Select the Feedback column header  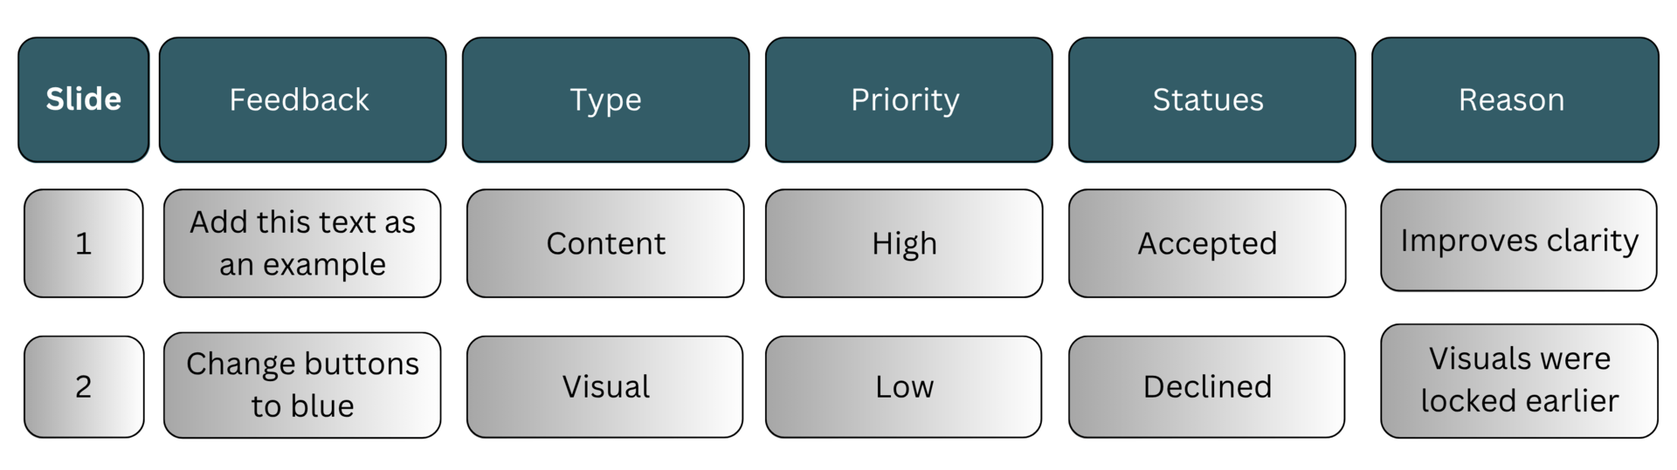302,99
